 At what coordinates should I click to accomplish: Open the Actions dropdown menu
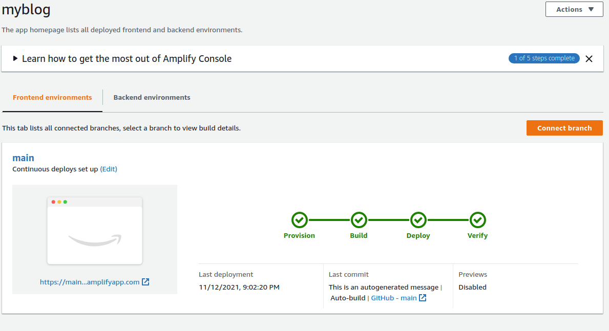(x=574, y=9)
